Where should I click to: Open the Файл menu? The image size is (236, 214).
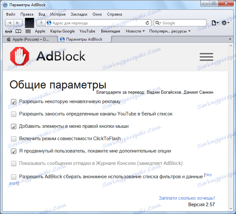coord(10,14)
